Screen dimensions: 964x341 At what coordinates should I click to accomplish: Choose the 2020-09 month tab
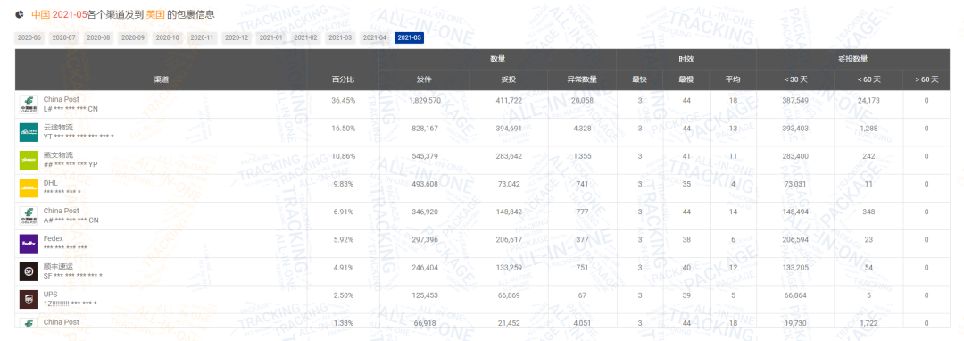tap(133, 38)
